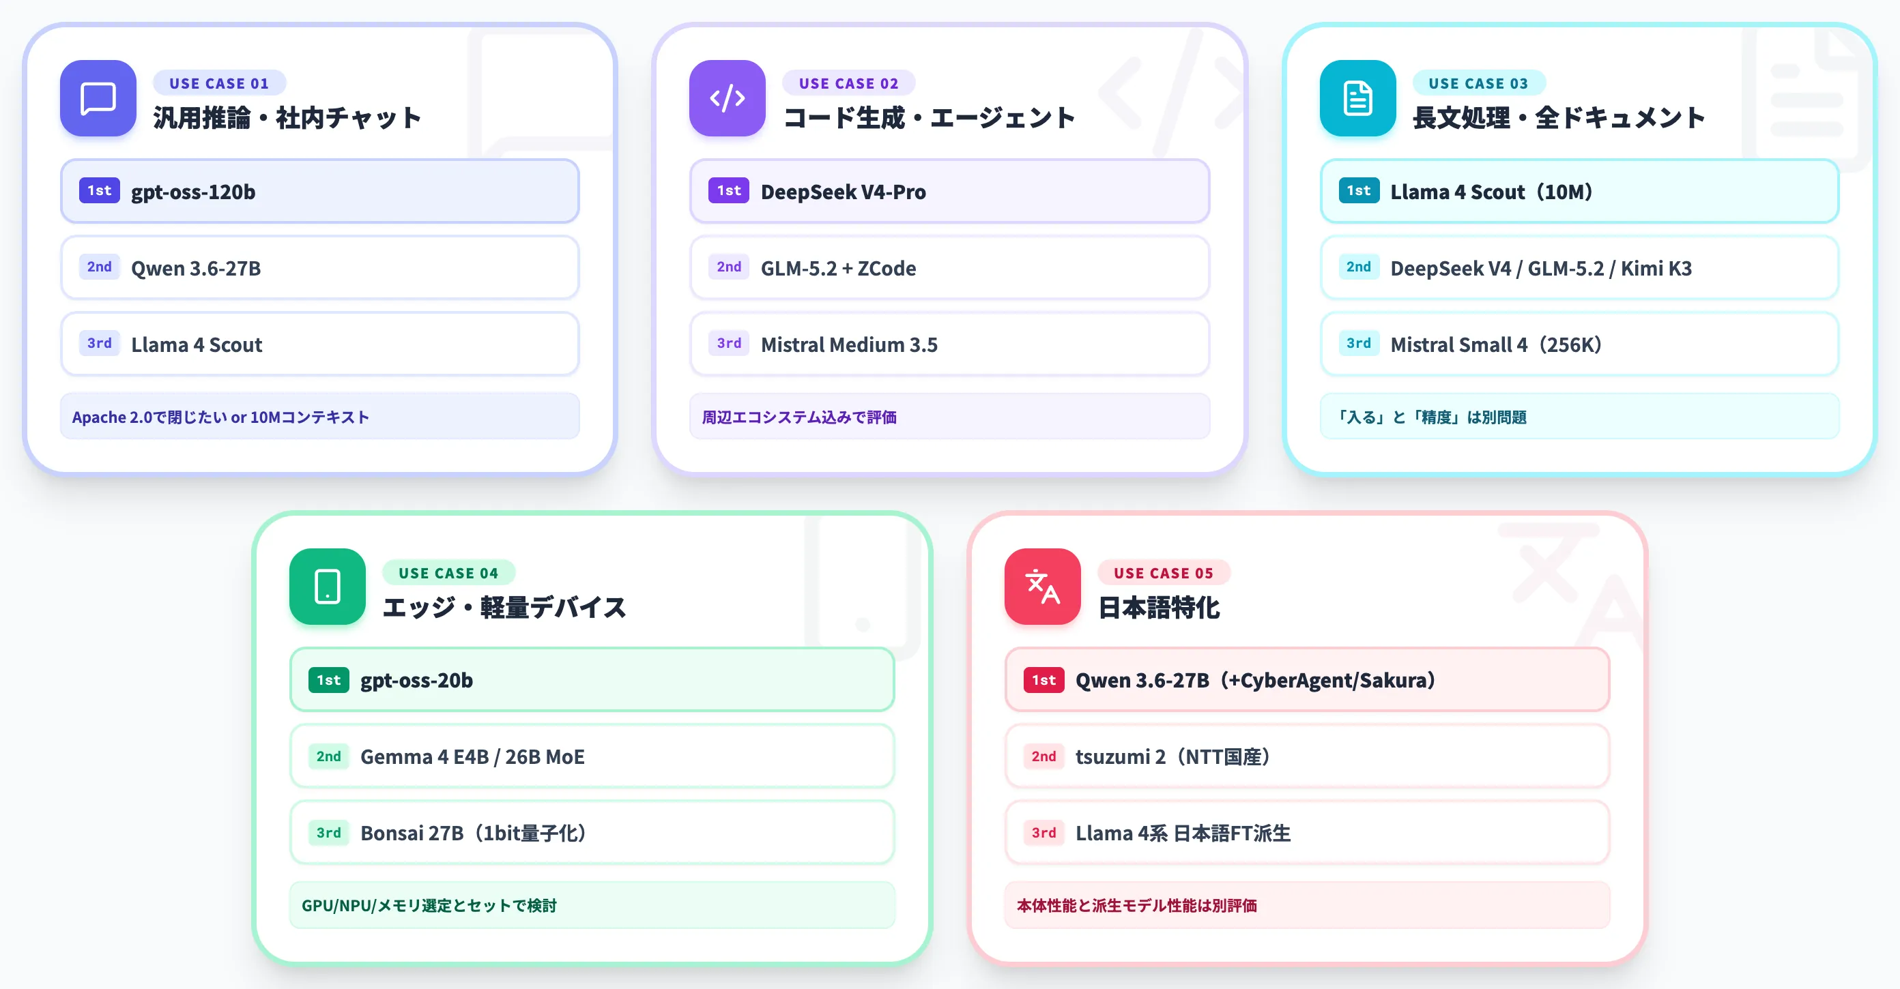Click the 1st badge beside DeepSeek V4-Pro
1900x989 pixels.
pos(729,191)
